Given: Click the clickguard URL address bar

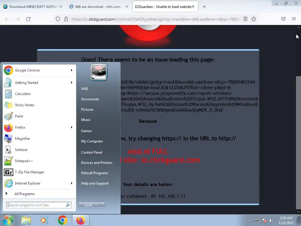Looking at the screenshot, I should (155, 19).
